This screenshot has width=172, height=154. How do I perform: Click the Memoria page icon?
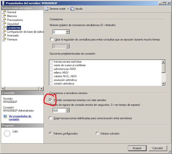coord(4,16)
